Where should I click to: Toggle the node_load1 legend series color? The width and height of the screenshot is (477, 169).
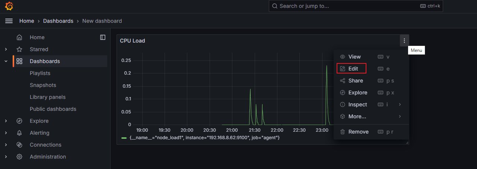click(x=124, y=138)
